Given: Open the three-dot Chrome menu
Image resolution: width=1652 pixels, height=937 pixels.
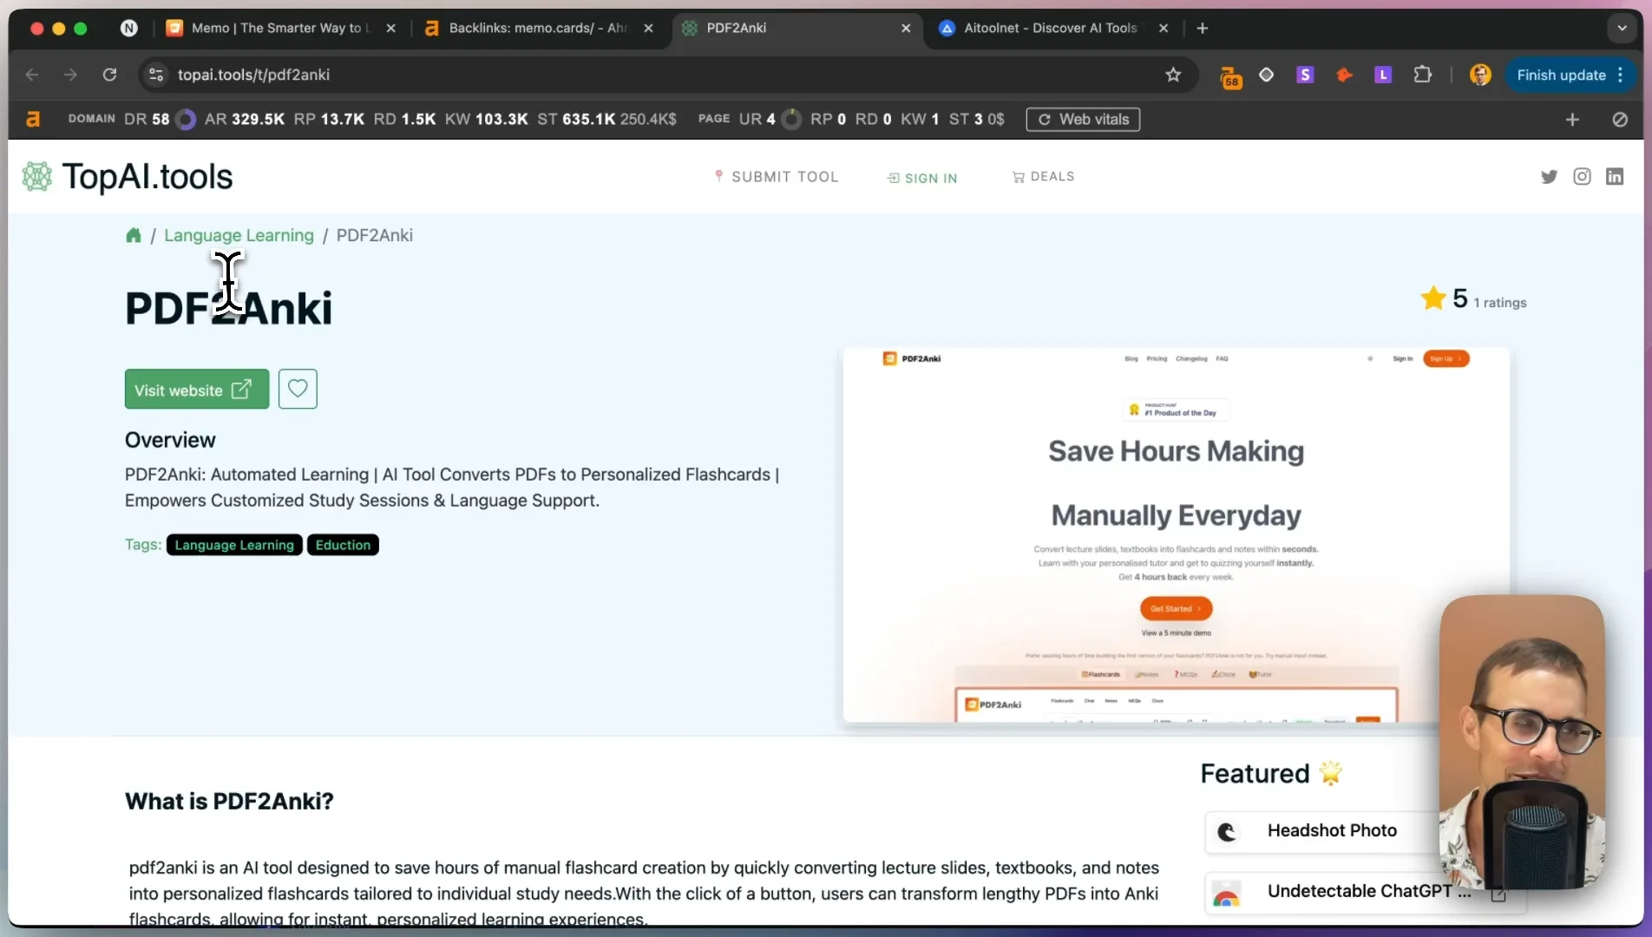Looking at the screenshot, I should coord(1620,75).
